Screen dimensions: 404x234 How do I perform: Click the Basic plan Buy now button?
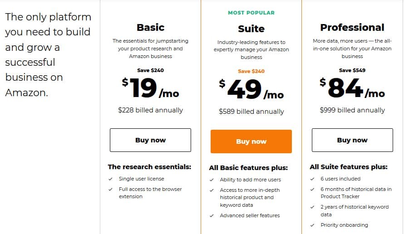150,140
